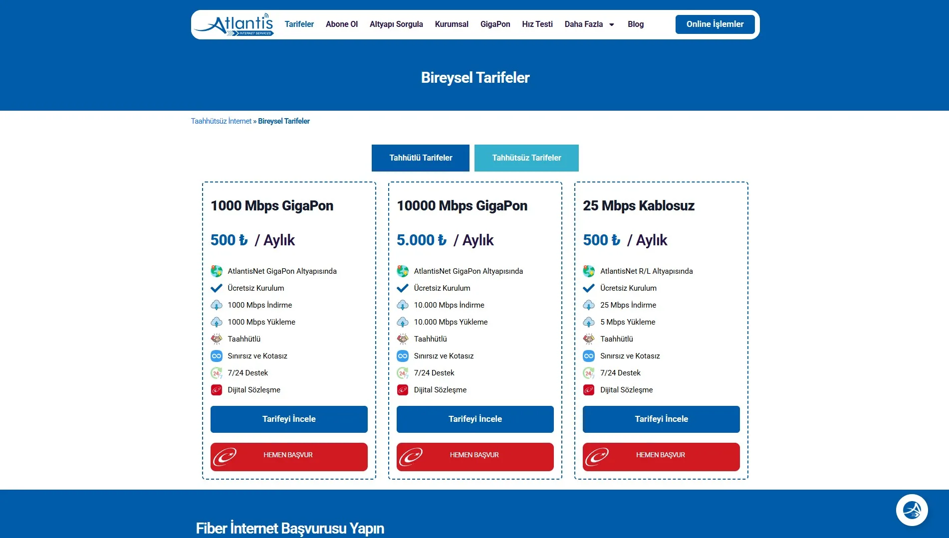Click the Bireysel Tarifeler page title
949x538 pixels.
pyautogui.click(x=475, y=78)
